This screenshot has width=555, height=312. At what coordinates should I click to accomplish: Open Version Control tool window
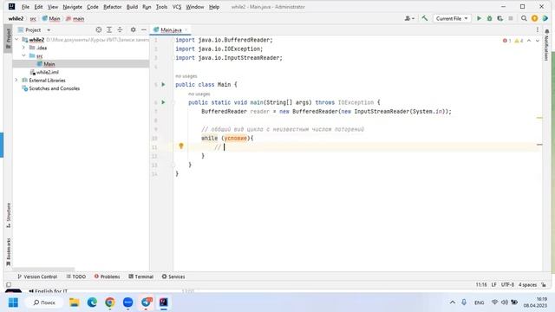pos(37,276)
